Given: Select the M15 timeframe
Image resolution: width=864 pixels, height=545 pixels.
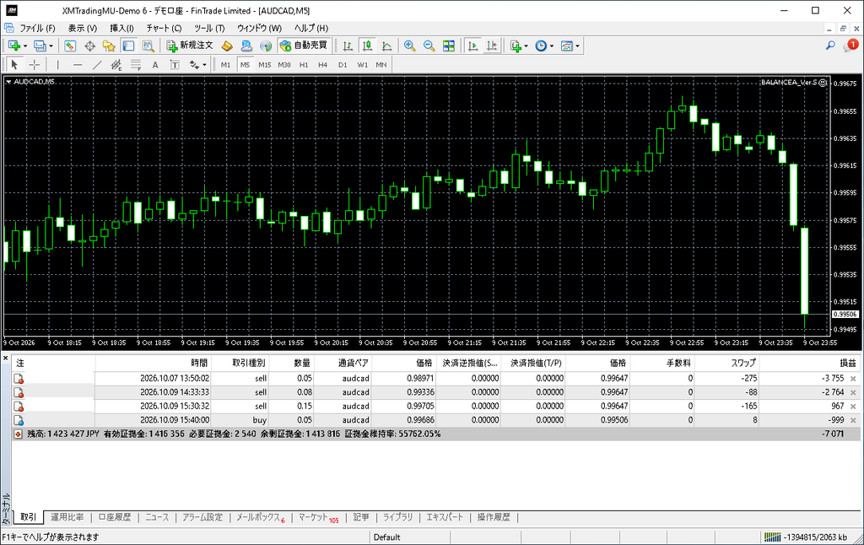Looking at the screenshot, I should tap(264, 64).
